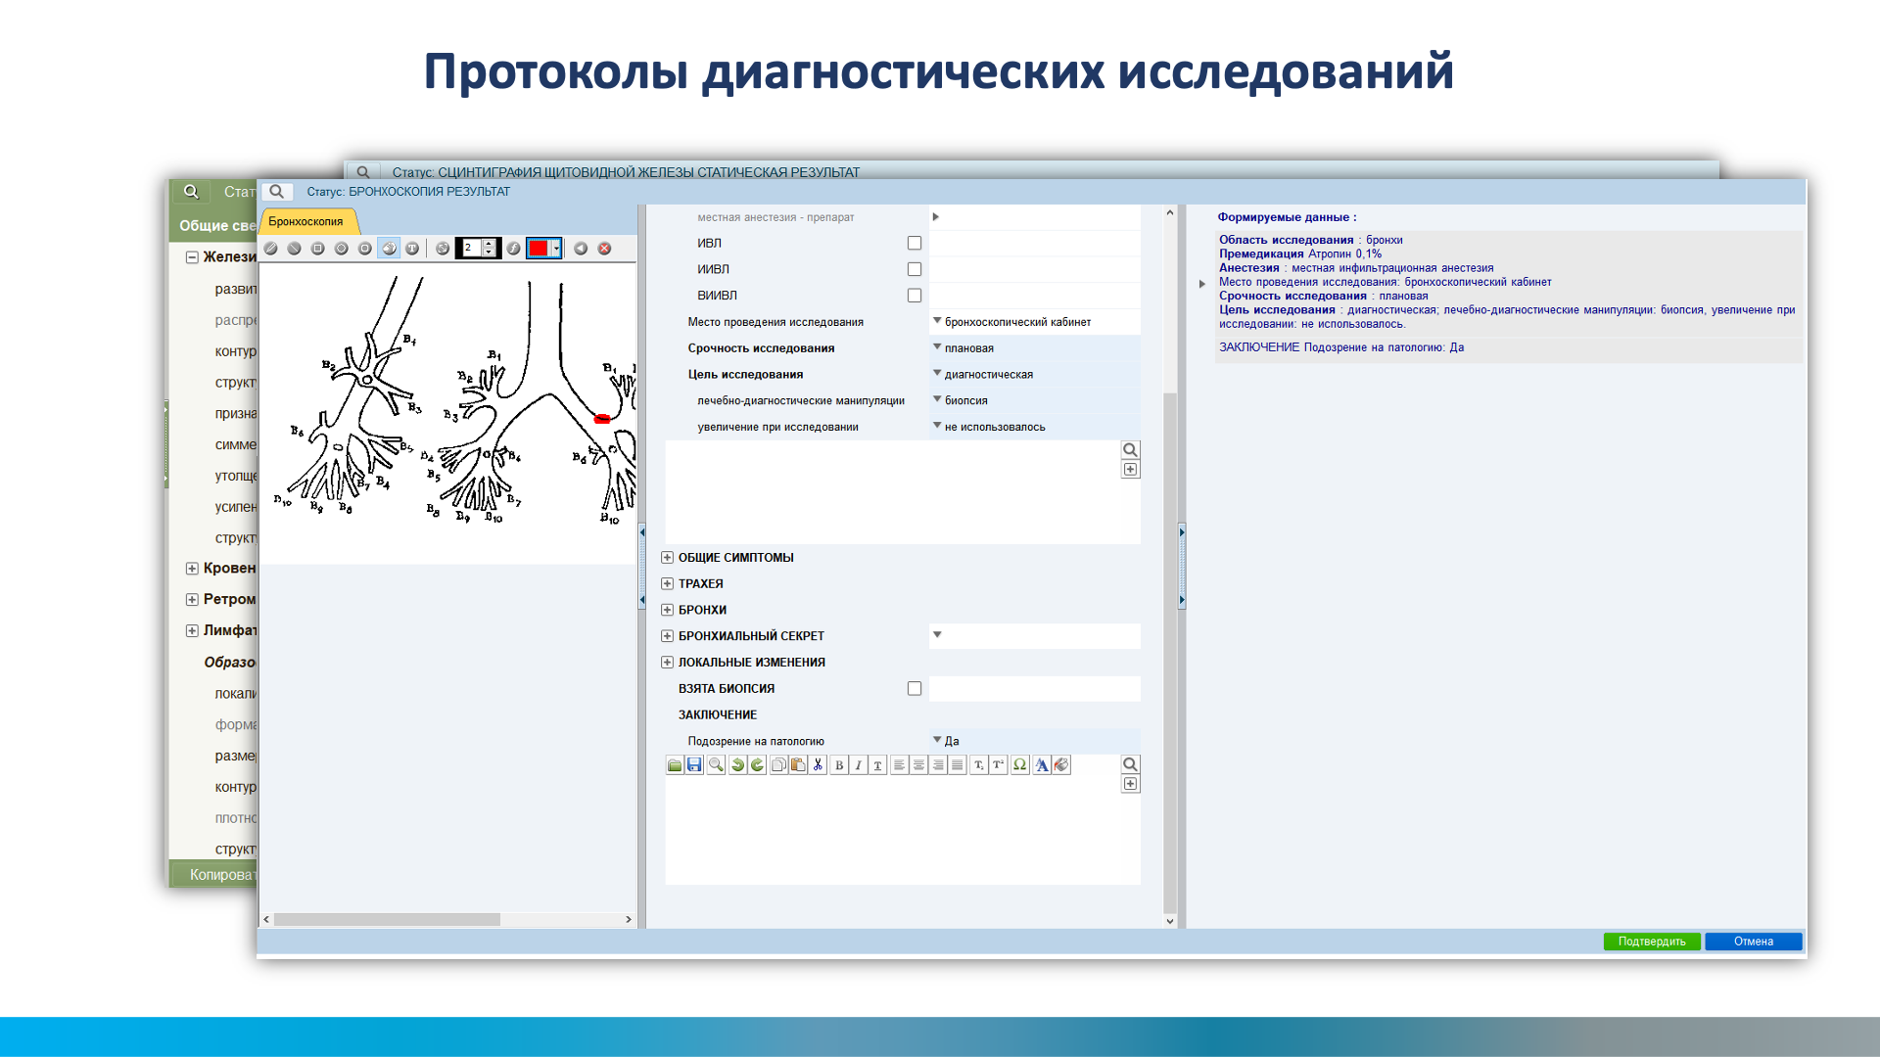The image size is (1880, 1057).
Task: Click the green Подтвердить button
Action: (1652, 942)
